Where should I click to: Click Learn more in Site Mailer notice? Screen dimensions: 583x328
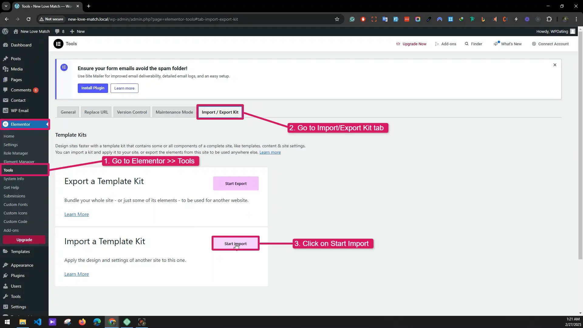point(124,88)
